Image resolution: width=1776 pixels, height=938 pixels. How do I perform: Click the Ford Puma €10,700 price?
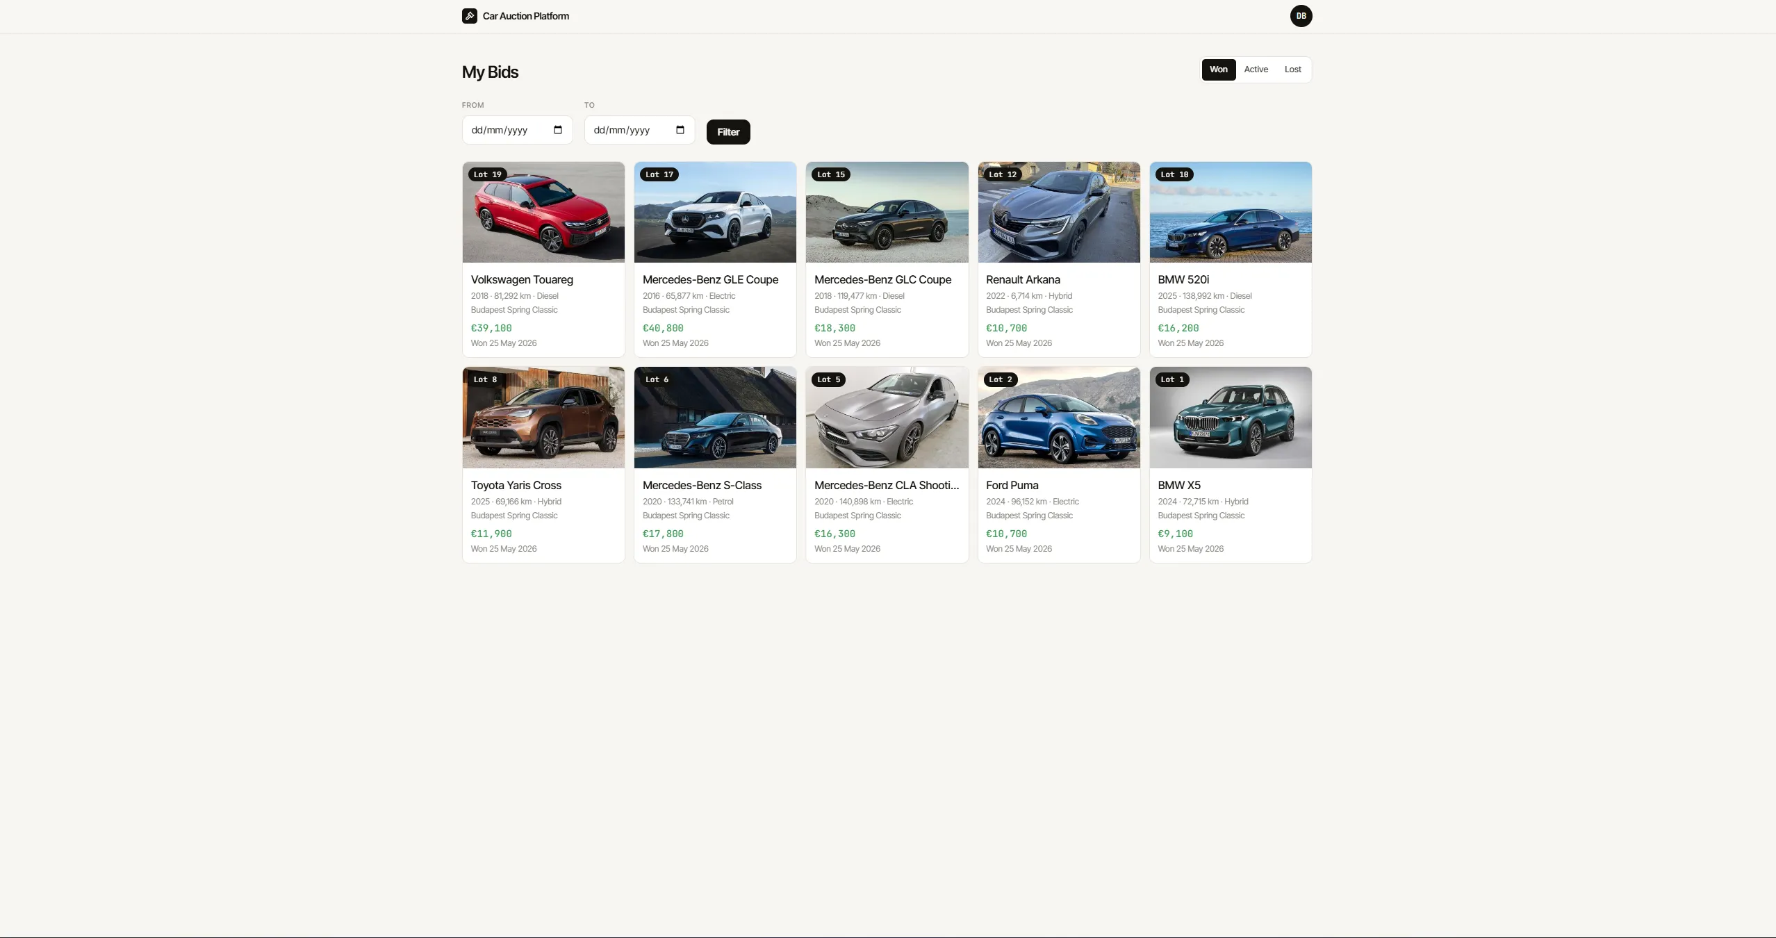pos(1006,534)
